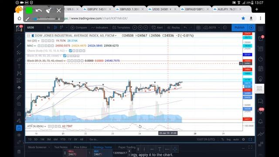This screenshot has height=157, width=279.
Task: Activate the ruler measure tool
Action: click(19, 97)
